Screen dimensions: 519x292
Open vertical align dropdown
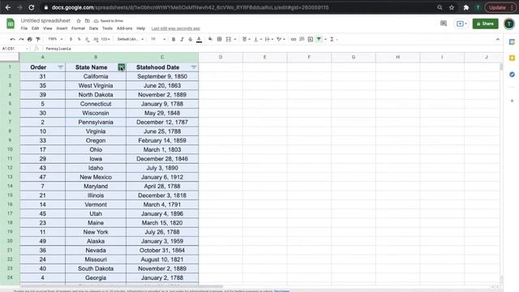pos(257,39)
